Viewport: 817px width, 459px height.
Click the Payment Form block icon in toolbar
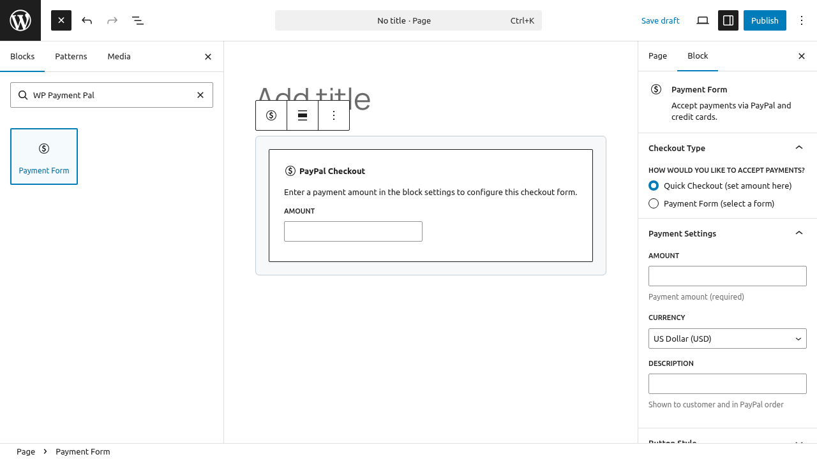271,115
